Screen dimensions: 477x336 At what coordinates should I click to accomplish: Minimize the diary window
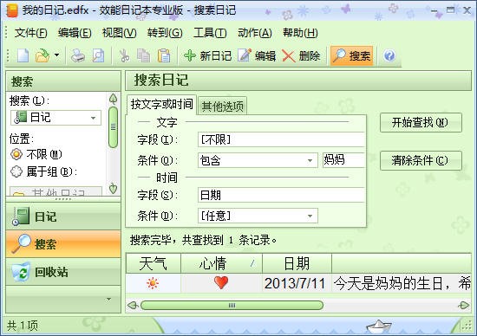coord(435,10)
